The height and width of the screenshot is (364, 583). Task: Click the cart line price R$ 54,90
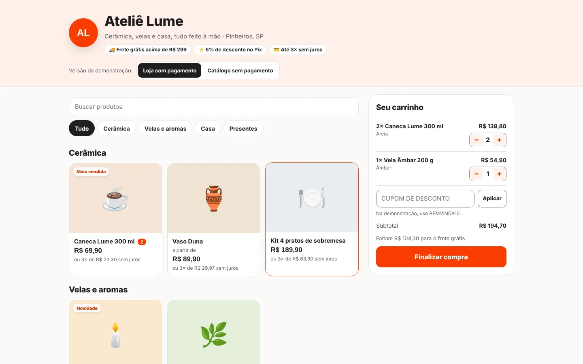(x=494, y=160)
